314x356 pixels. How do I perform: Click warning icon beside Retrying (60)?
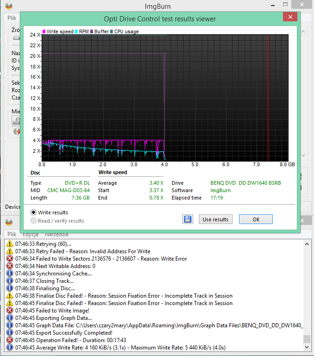click(x=10, y=244)
